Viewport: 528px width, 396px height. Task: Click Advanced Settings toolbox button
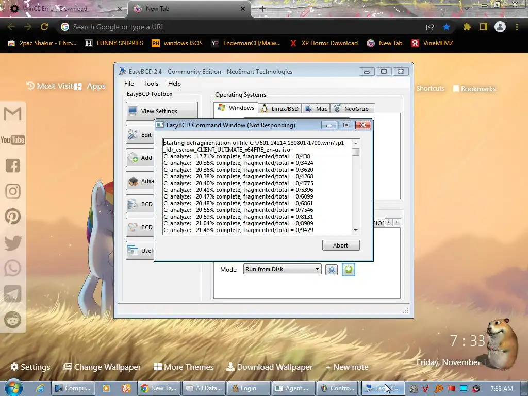pos(140,181)
